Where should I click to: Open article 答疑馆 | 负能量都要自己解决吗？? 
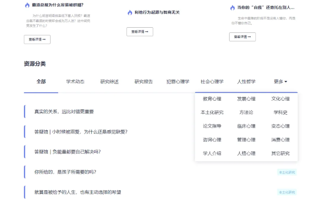68,152
